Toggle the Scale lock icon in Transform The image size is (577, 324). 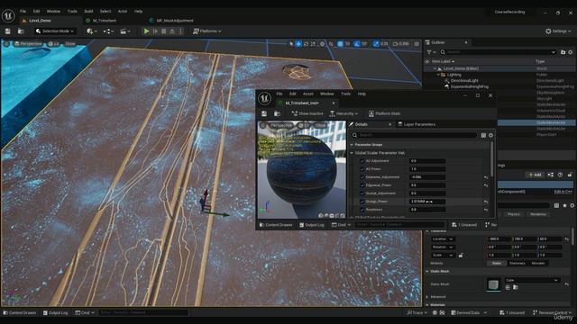coord(461,256)
